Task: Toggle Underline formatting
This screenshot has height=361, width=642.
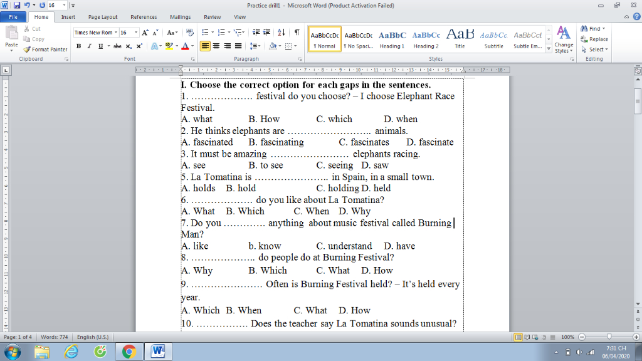Action: click(100, 46)
